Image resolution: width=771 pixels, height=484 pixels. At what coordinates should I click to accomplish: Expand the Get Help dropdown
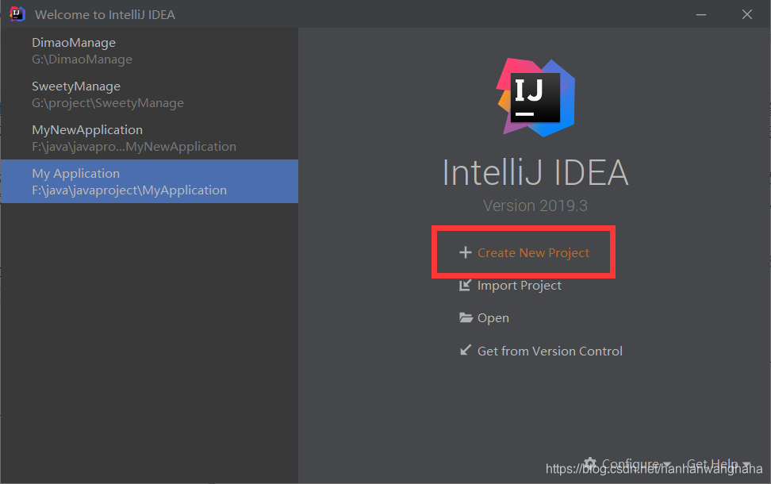[719, 463]
